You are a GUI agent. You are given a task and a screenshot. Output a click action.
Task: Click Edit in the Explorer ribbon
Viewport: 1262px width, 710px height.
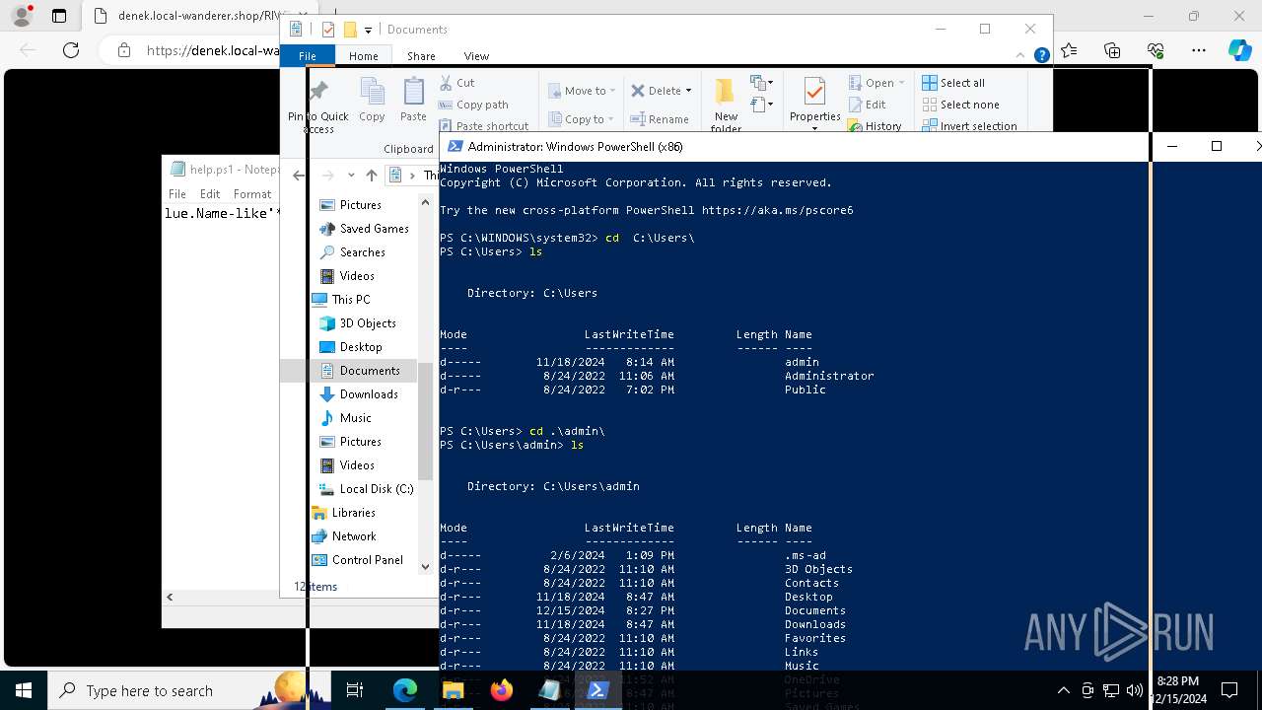click(867, 105)
